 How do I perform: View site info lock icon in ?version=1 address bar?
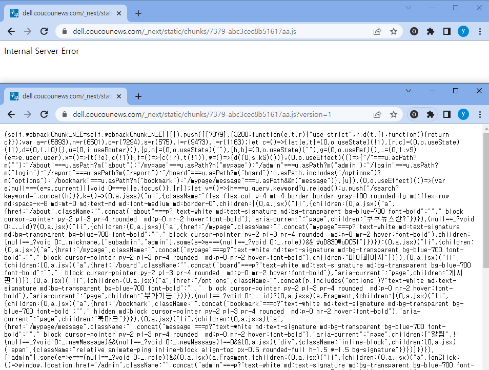pyautogui.click(x=65, y=115)
